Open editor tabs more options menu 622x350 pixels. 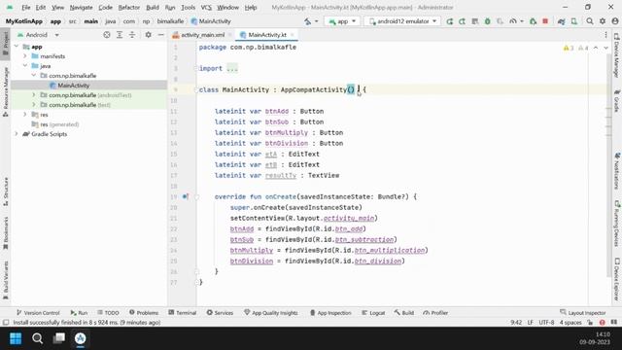(605, 35)
